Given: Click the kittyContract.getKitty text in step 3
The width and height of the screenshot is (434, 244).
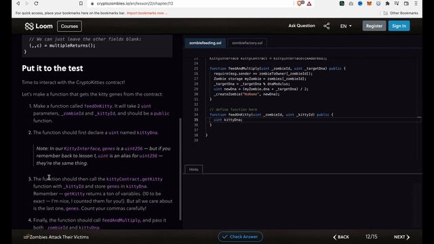Looking at the screenshot, I should tap(134, 179).
